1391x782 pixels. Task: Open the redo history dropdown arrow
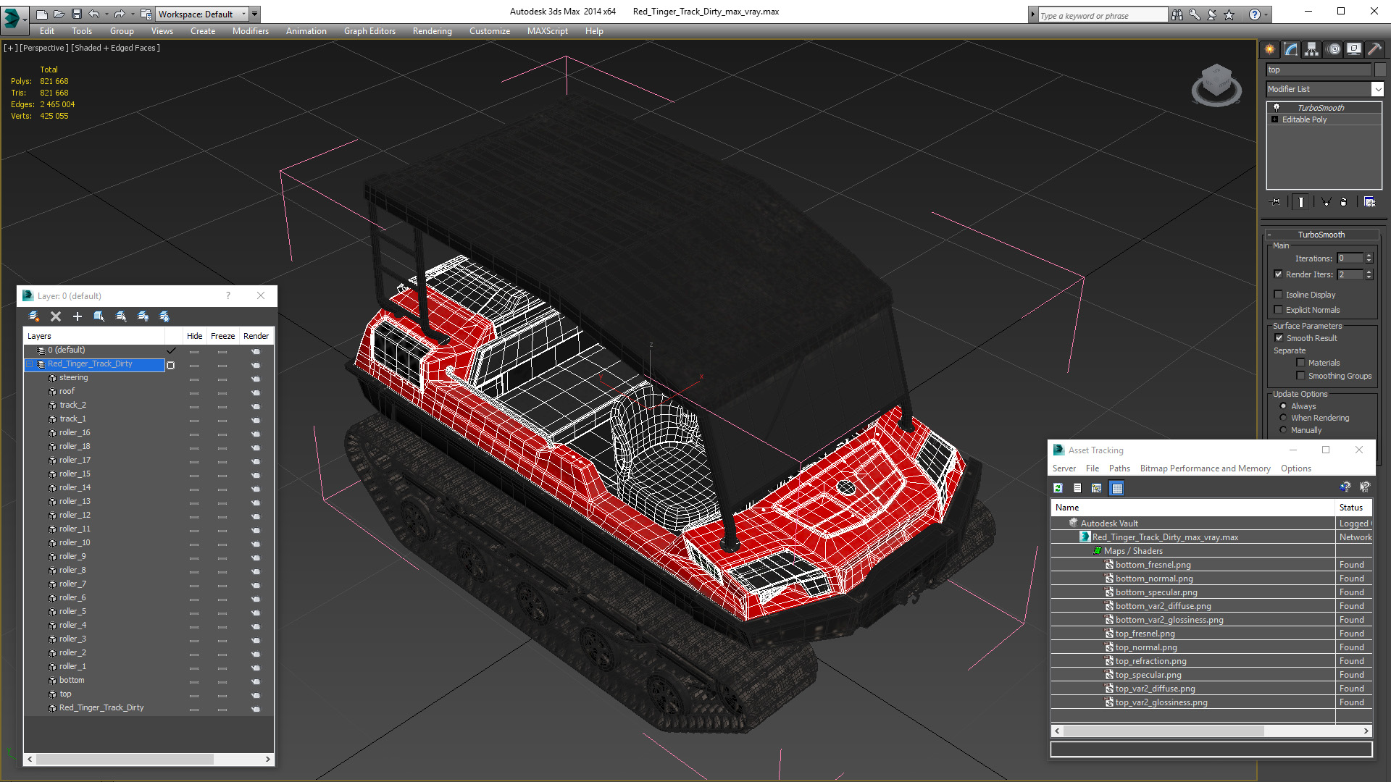[x=133, y=14]
